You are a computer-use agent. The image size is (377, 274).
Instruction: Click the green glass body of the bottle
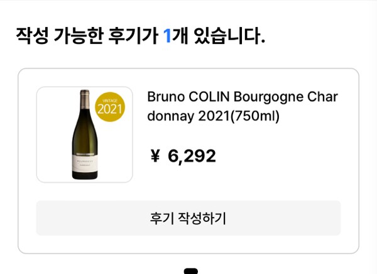pos(85,134)
